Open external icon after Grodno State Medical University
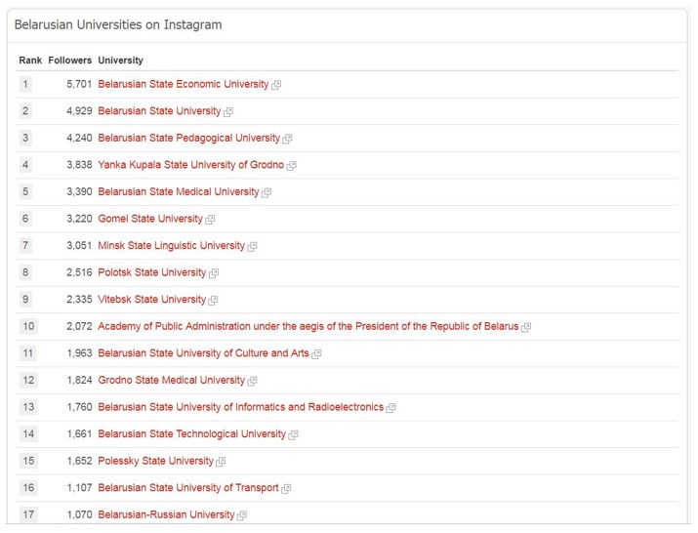The height and width of the screenshot is (533, 698). point(253,381)
